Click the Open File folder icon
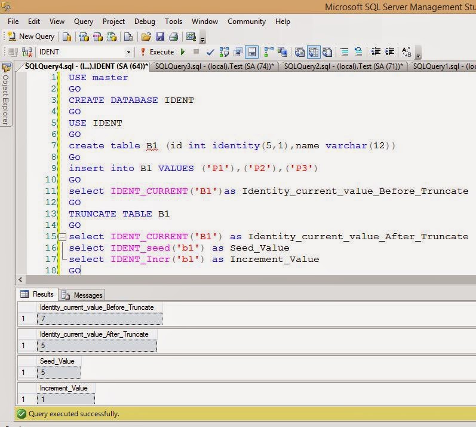The image size is (476, 427). [x=146, y=36]
